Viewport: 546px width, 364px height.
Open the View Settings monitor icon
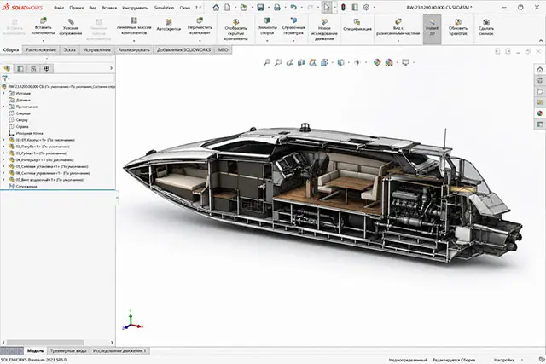point(406,62)
